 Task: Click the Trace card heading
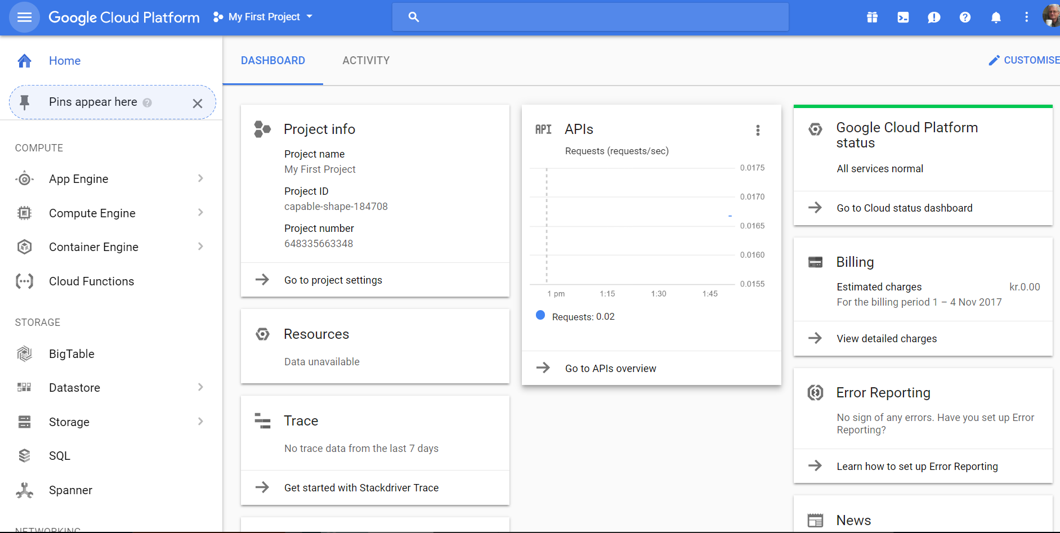(301, 421)
